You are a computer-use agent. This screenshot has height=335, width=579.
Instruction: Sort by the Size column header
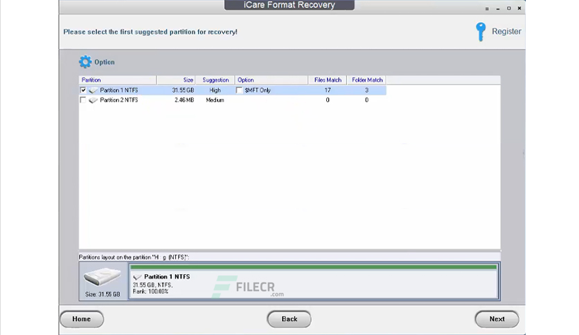coord(176,80)
